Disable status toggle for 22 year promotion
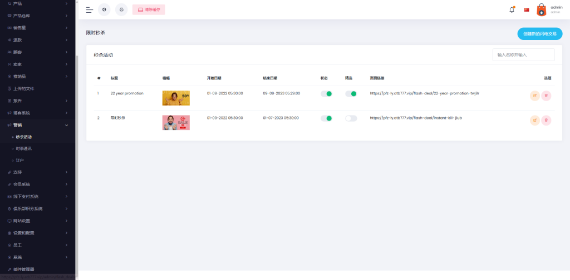Image resolution: width=570 pixels, height=280 pixels. pyautogui.click(x=326, y=94)
